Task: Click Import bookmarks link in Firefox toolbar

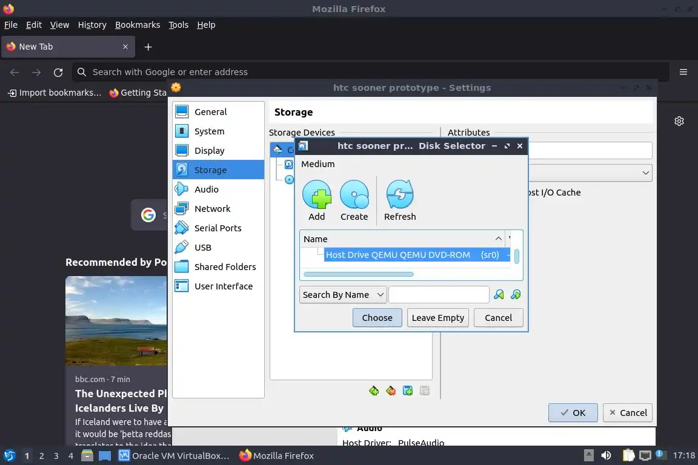Action: pos(55,93)
